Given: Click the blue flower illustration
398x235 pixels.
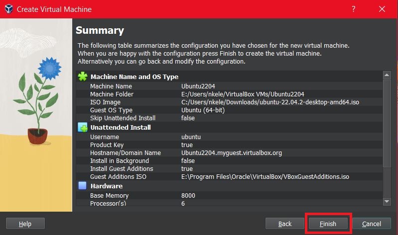Looking at the screenshot, I should click(x=50, y=69).
